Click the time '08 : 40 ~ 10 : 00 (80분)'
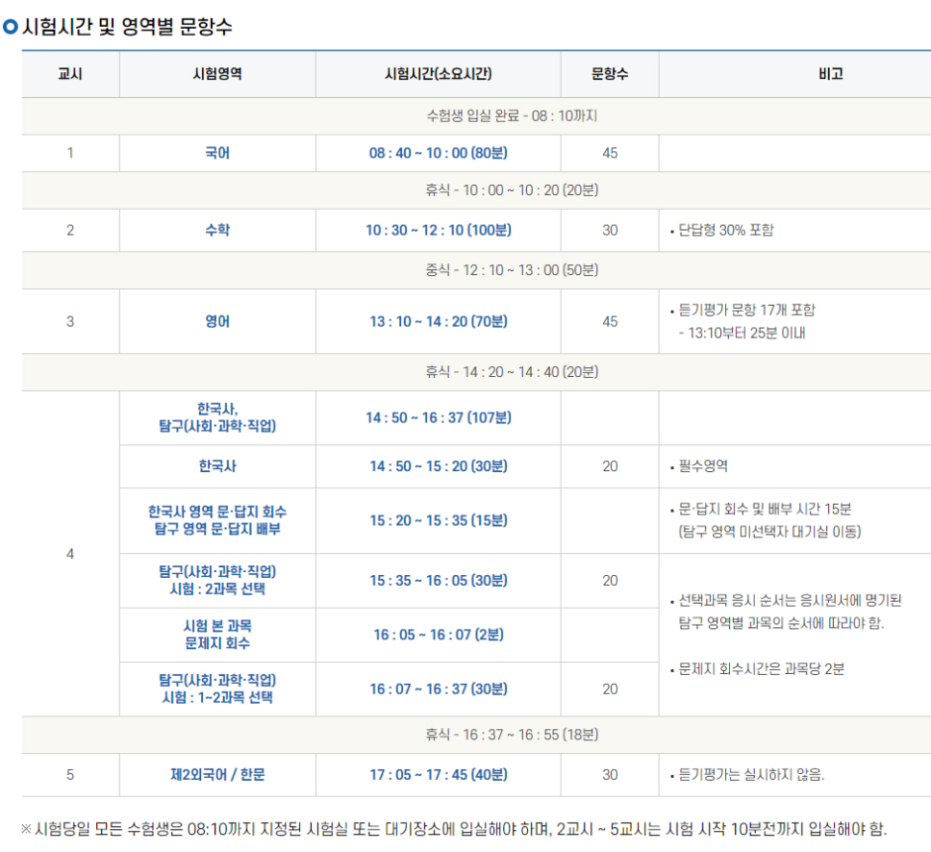This screenshot has height=852, width=931. tap(439, 153)
